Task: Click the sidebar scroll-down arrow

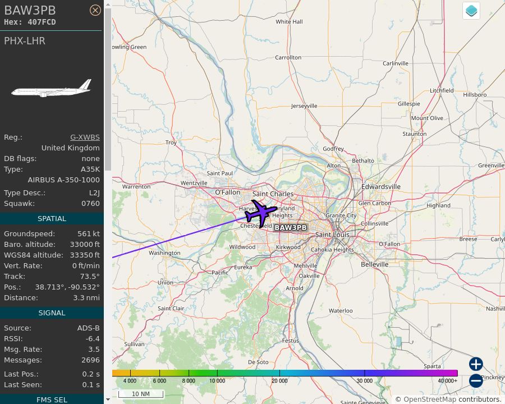Action: coord(107,400)
